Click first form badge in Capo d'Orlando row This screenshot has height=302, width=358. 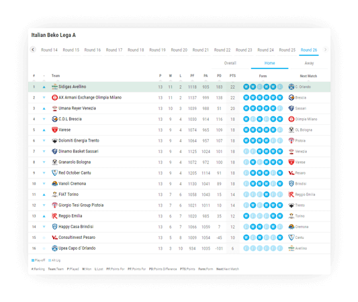(x=246, y=248)
